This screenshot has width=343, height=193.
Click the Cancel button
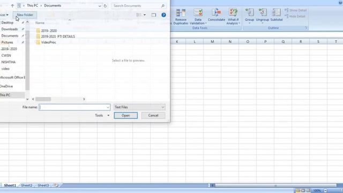point(153,115)
